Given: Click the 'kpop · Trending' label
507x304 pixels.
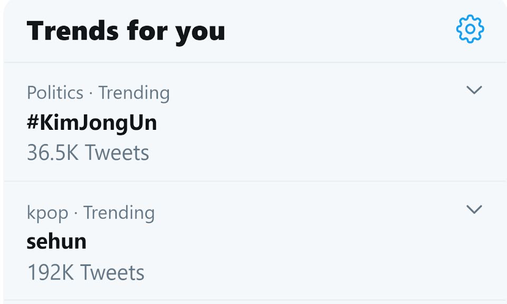Looking at the screenshot, I should tap(90, 213).
